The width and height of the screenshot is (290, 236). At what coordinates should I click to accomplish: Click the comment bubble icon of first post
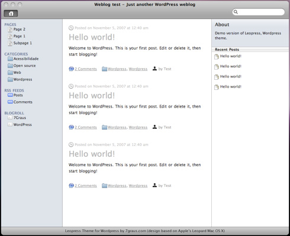coord(71,69)
